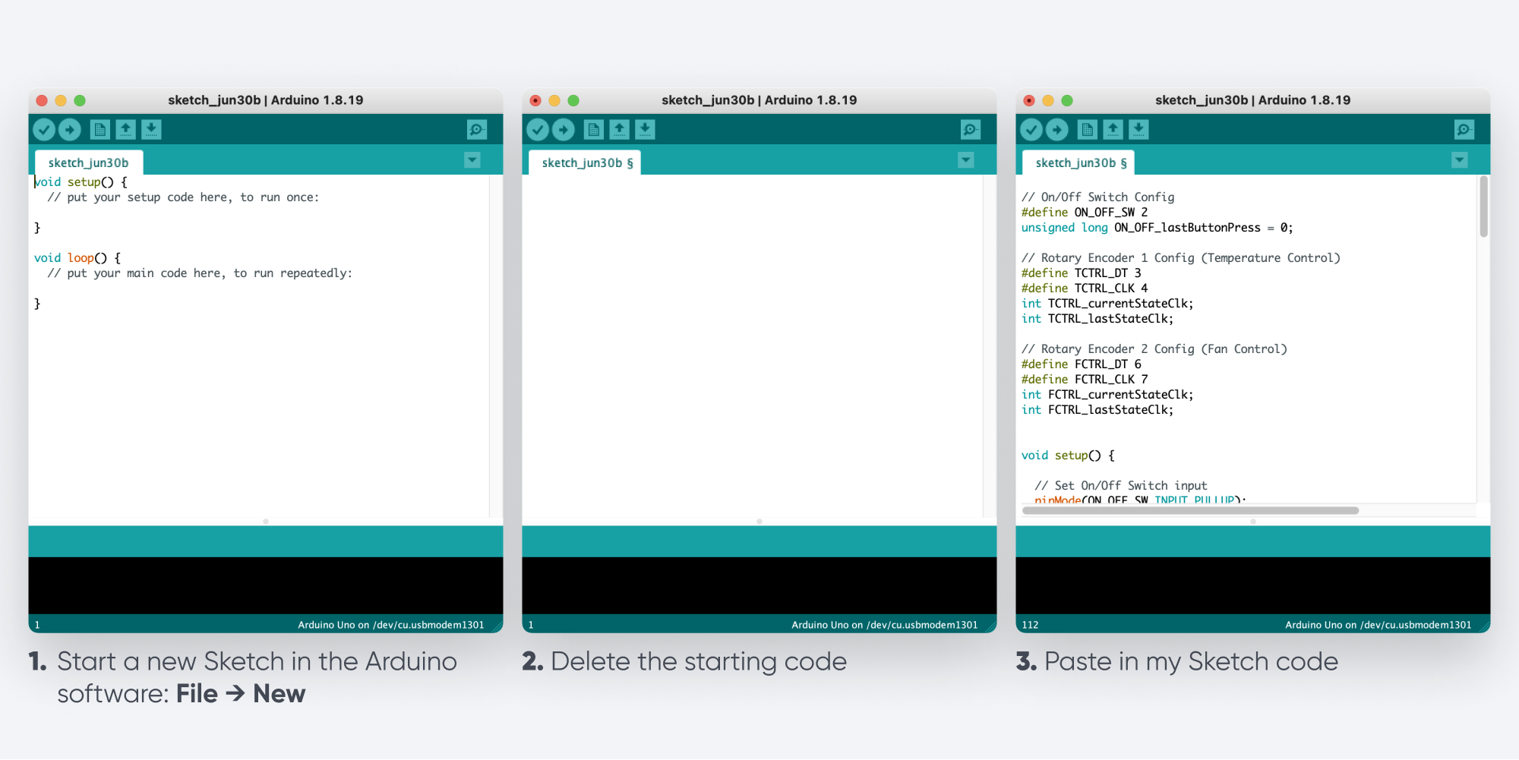Click horizontal scrollbar in third window editor
The height and width of the screenshot is (760, 1519).
pyautogui.click(x=1190, y=510)
